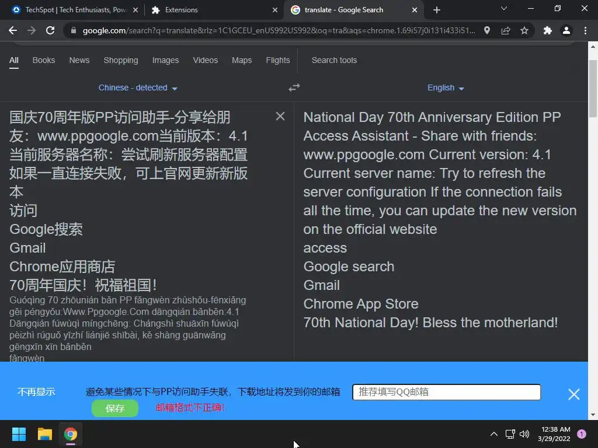598x448 pixels.
Task: Click the page vertical scrollbar thumb
Action: 593,89
